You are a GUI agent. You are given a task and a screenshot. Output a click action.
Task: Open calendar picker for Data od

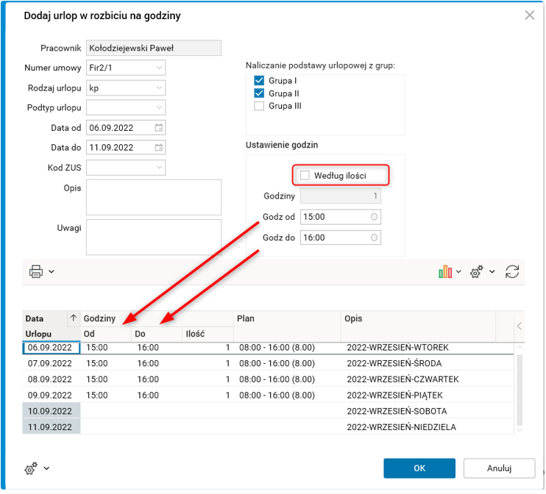159,128
